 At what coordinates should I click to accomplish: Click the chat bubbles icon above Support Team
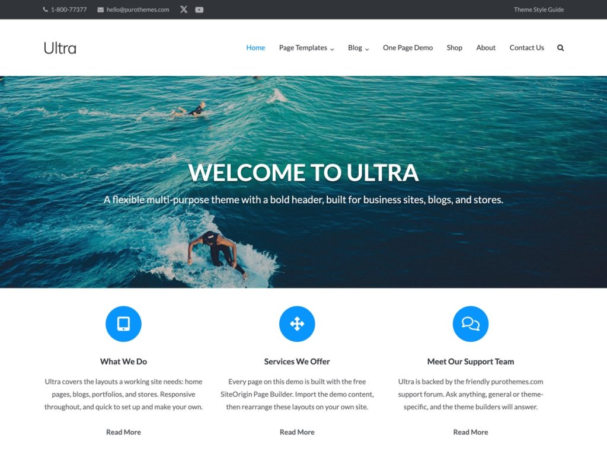(470, 324)
